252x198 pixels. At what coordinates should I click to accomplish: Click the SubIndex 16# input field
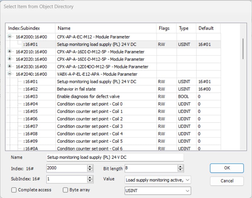[x=67, y=179]
